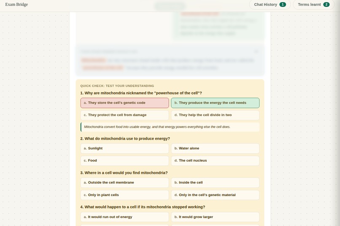340x226 pixels.
Task: Click the Chat History count badge
Action: pyautogui.click(x=283, y=5)
